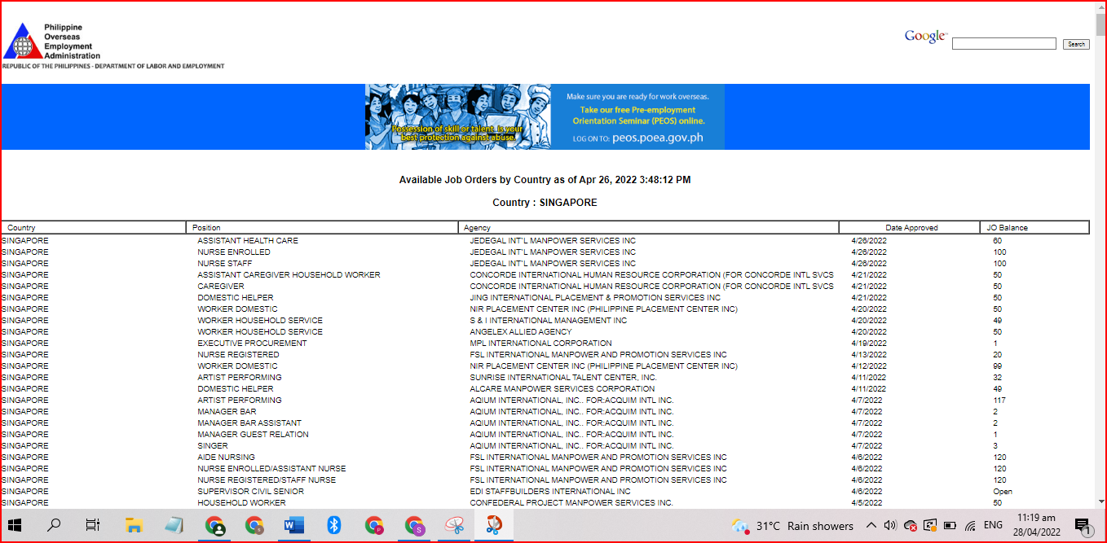1107x543 pixels.
Task: Click the NURSE REGISTERED/STAFF NURSE position
Action: click(267, 480)
